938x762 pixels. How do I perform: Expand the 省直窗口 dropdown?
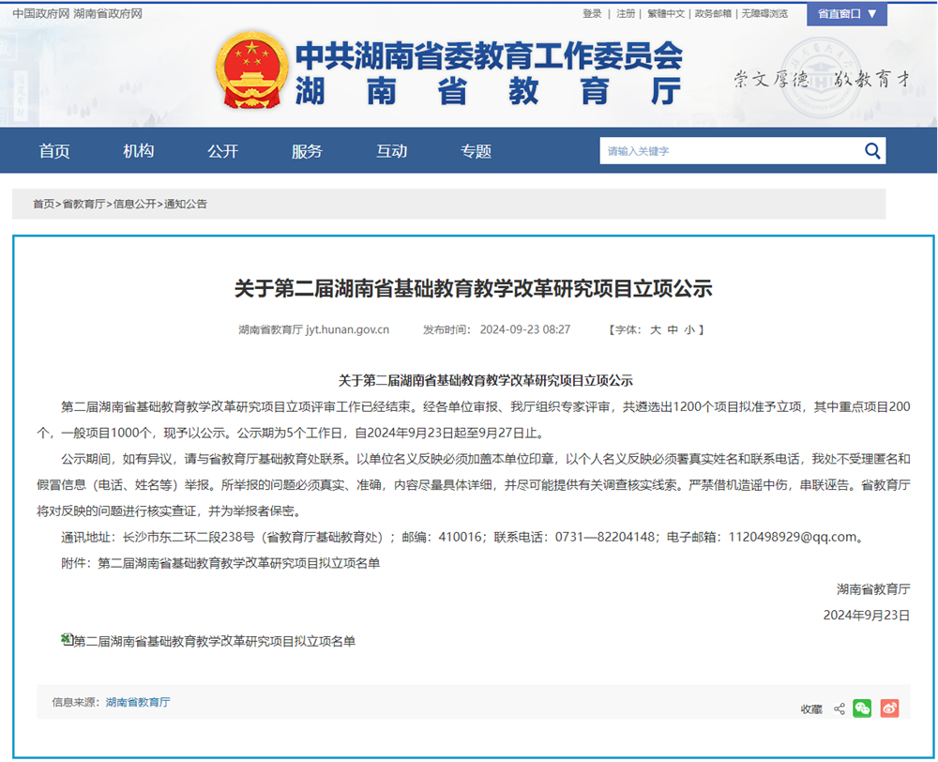(x=847, y=14)
